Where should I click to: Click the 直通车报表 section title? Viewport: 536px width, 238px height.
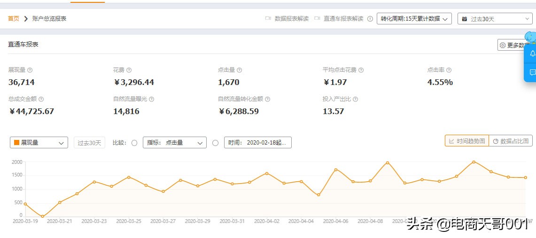23,45
